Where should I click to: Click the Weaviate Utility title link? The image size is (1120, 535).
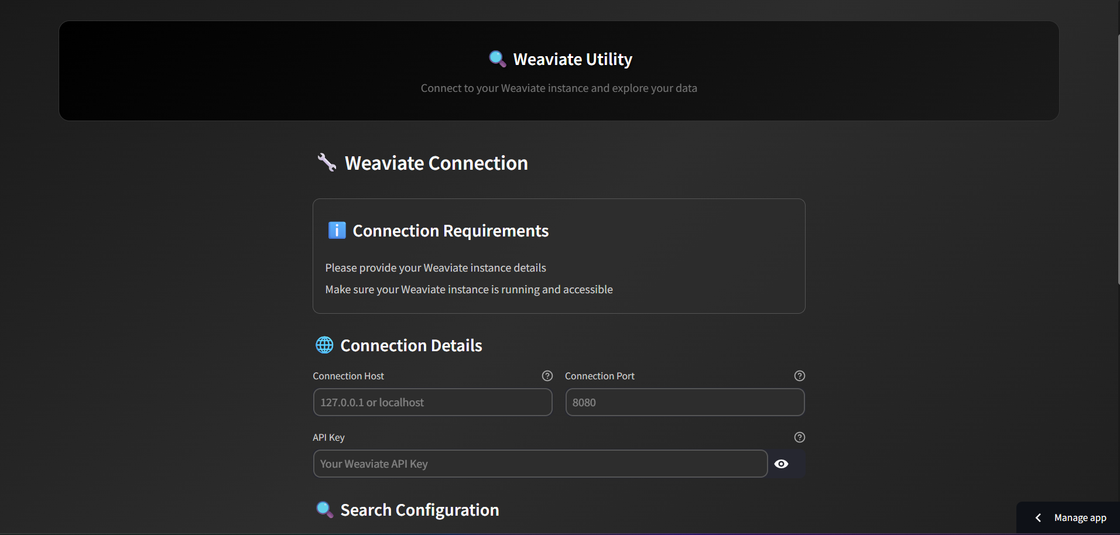click(572, 59)
